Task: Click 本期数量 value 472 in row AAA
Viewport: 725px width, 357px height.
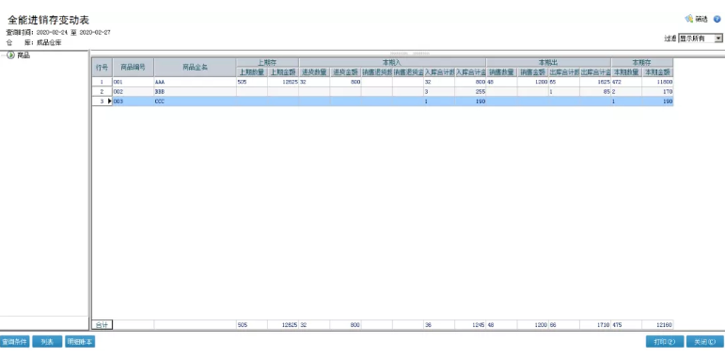Action: [626, 82]
